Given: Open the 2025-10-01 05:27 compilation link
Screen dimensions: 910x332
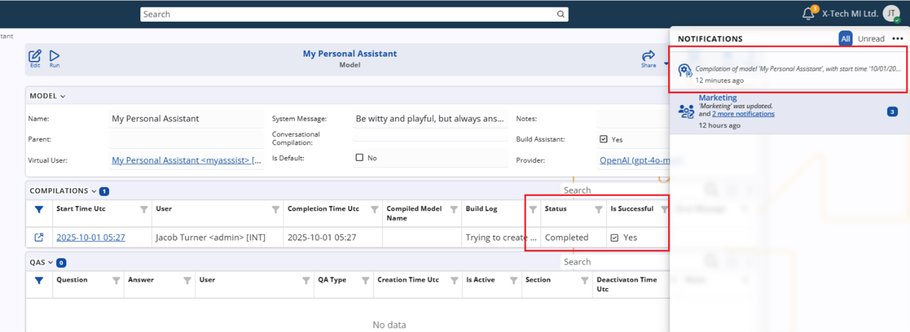Looking at the screenshot, I should tap(90, 237).
